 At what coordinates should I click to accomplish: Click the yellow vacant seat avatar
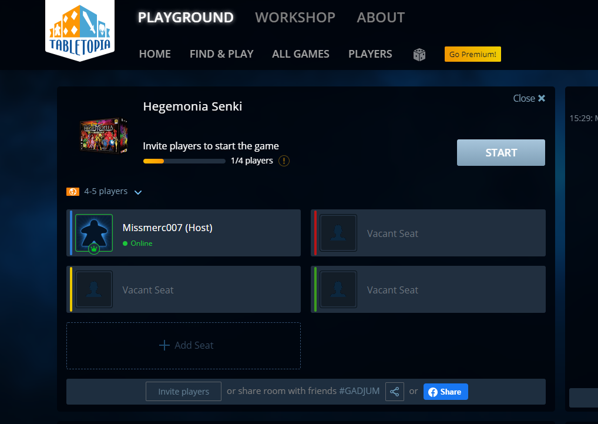94,289
